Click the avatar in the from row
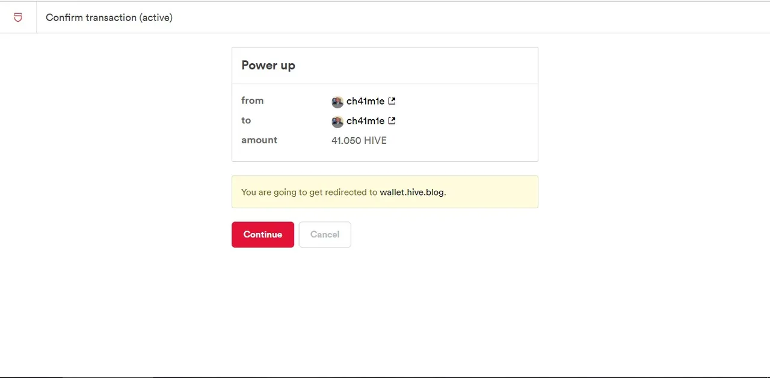Image resolution: width=770 pixels, height=378 pixels. point(337,102)
